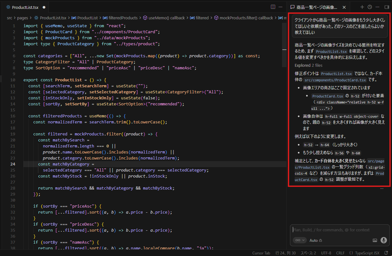The height and width of the screenshot is (256, 392).
Task: Open "pages" breadcrumb dropdown
Action: (x=22, y=18)
